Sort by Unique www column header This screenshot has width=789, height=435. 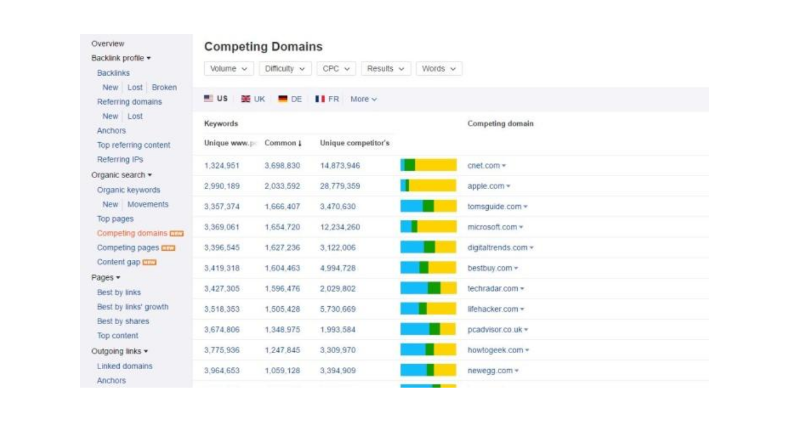[x=230, y=143]
